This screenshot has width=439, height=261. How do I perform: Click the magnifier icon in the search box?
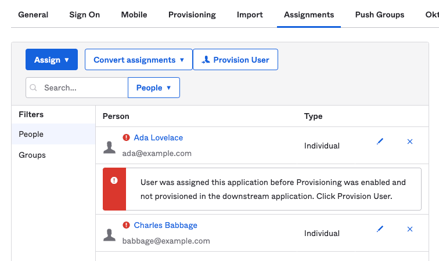(33, 88)
